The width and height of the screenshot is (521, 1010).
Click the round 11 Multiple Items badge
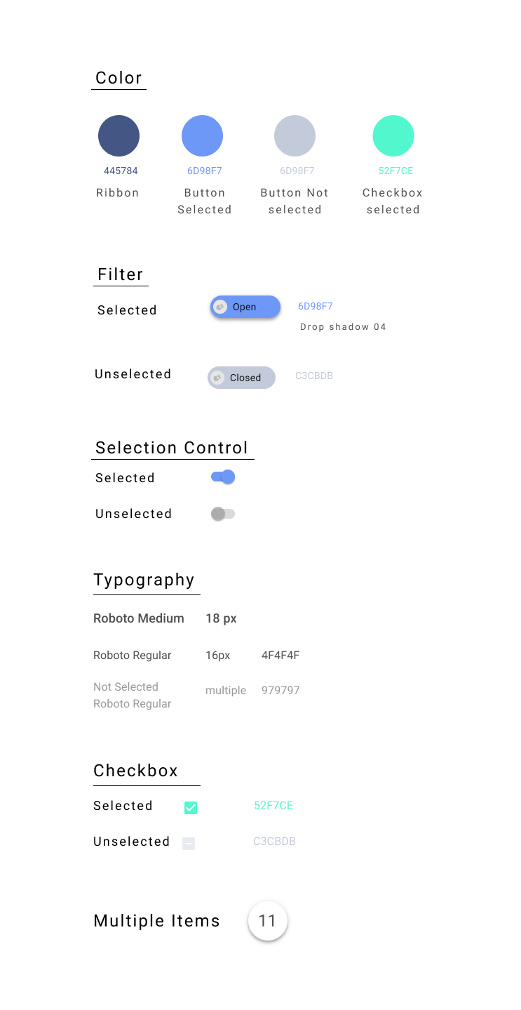click(268, 921)
